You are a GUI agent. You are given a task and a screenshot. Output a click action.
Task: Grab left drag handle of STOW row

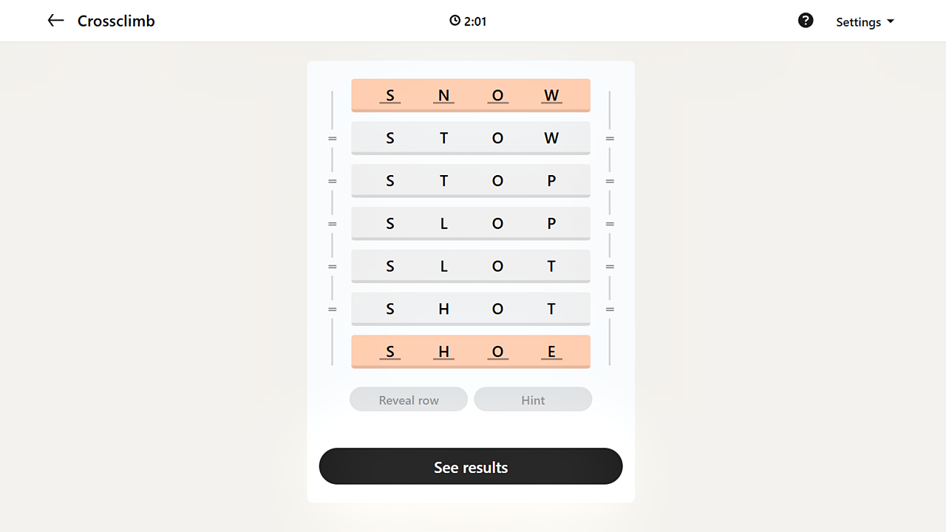(x=333, y=138)
